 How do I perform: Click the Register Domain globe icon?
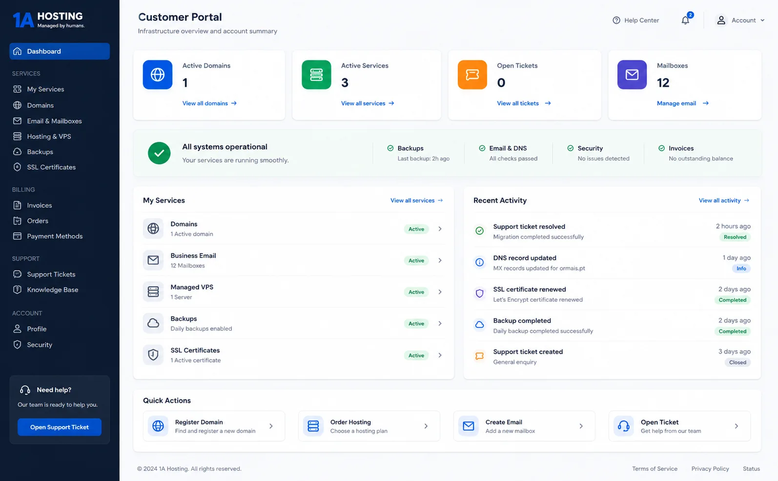click(158, 426)
